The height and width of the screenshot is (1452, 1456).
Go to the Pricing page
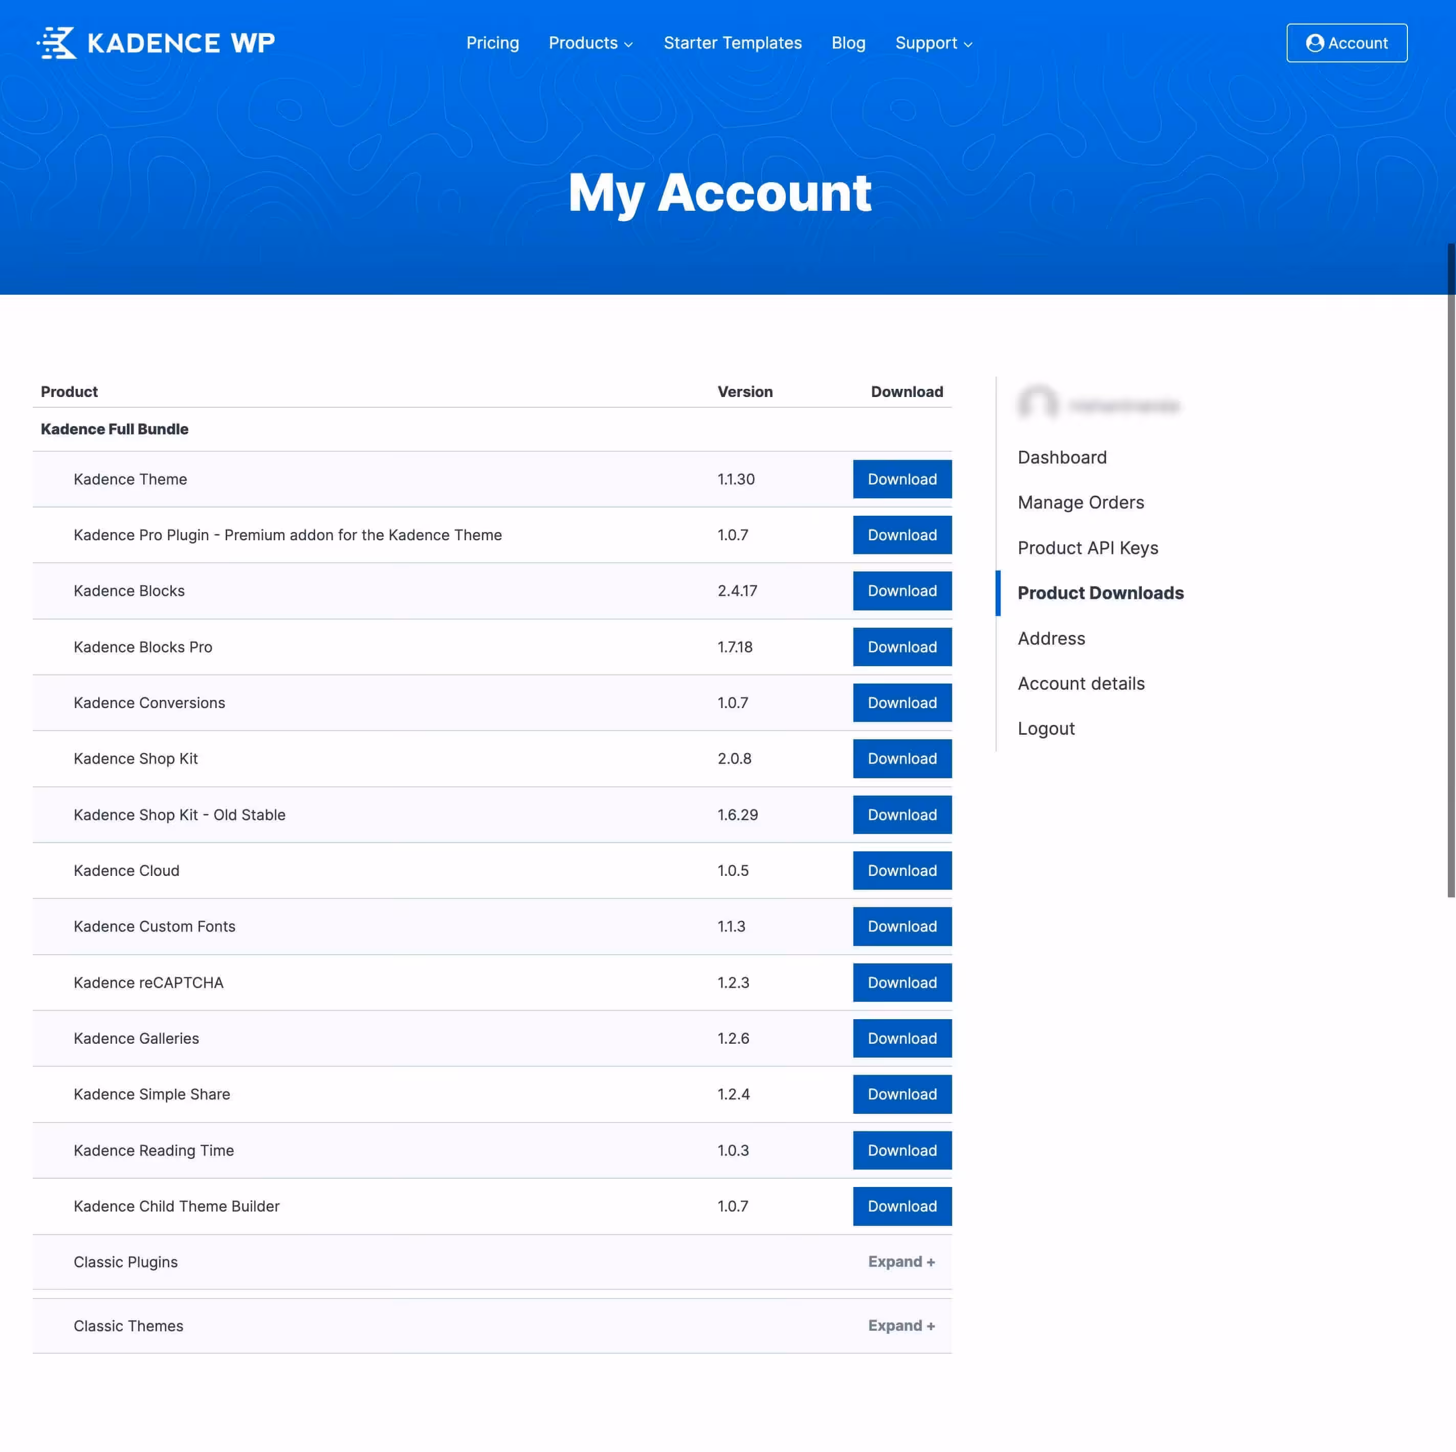coord(492,43)
